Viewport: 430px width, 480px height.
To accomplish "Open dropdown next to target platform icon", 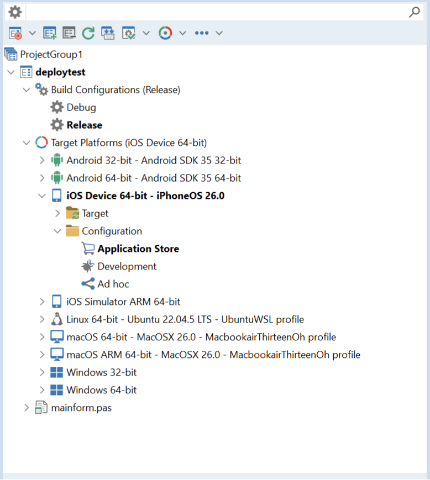I will pyautogui.click(x=182, y=33).
